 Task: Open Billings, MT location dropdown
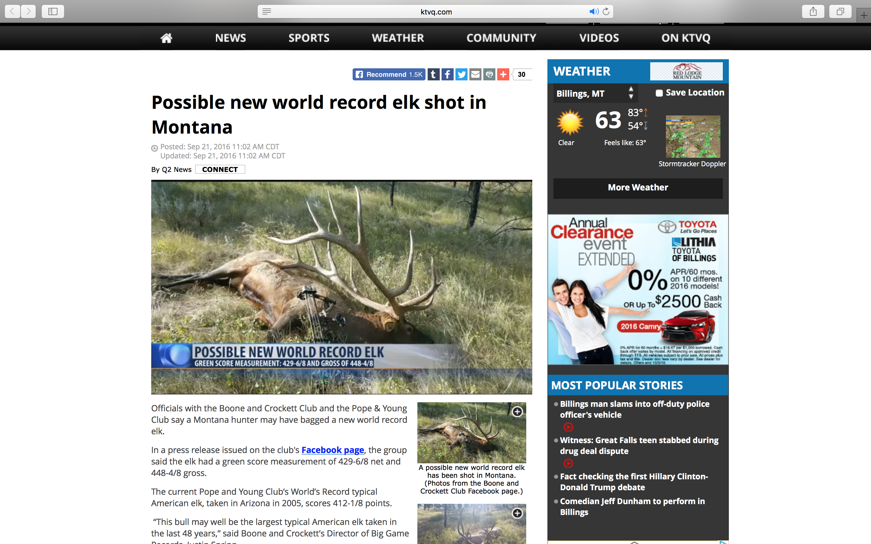click(595, 94)
